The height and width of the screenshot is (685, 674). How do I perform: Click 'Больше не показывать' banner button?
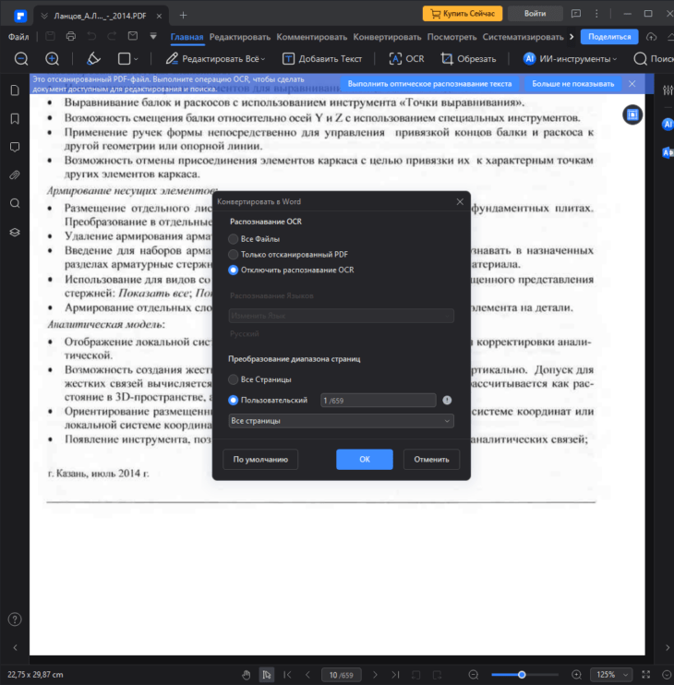point(573,84)
